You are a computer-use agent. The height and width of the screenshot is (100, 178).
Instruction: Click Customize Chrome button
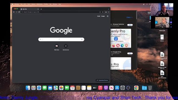coord(102,80)
